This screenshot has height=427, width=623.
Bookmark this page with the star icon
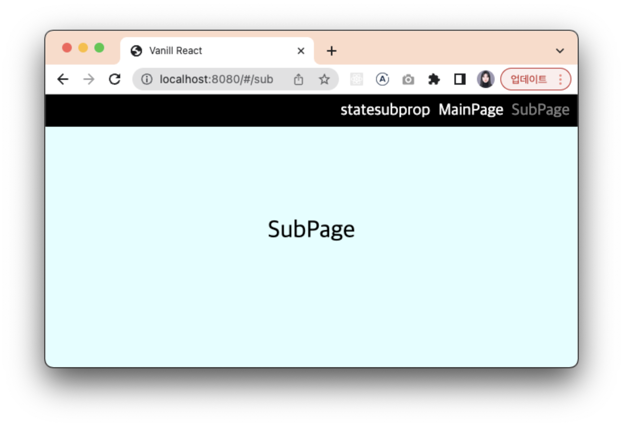pyautogui.click(x=324, y=79)
